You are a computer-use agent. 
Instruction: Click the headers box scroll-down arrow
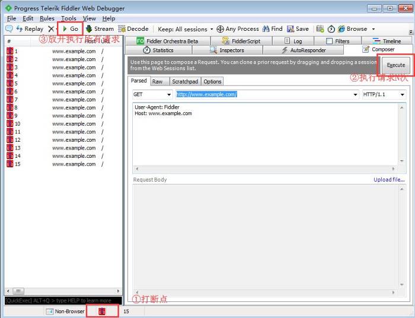pos(401,161)
